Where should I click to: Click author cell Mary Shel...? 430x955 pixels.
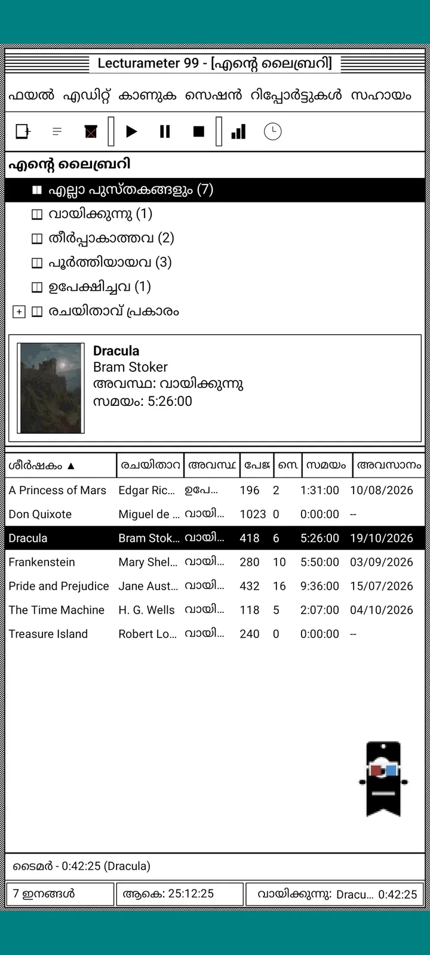148,562
